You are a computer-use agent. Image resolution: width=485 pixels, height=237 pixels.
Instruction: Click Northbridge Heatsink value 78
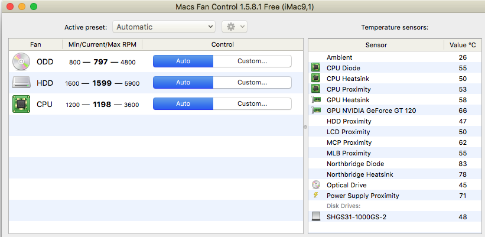pos(463,174)
